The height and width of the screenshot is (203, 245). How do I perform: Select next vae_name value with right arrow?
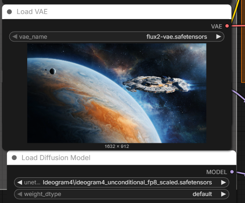(x=219, y=37)
